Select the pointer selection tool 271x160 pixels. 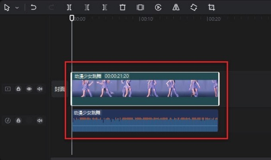7,8
